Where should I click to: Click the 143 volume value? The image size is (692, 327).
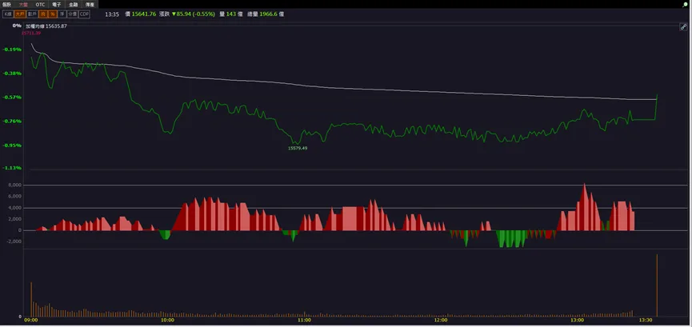[231, 14]
